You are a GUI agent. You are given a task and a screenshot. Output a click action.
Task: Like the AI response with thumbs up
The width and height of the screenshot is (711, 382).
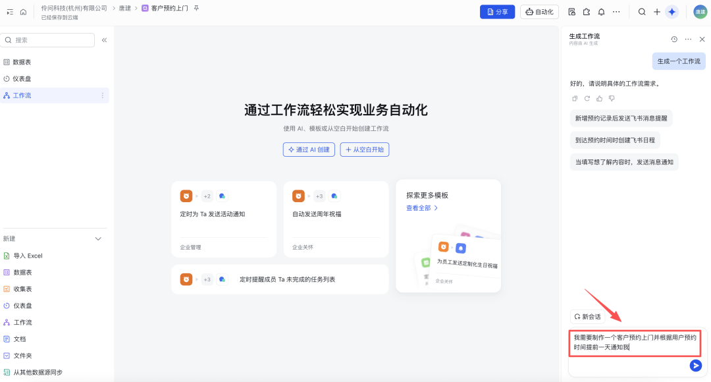pos(599,99)
